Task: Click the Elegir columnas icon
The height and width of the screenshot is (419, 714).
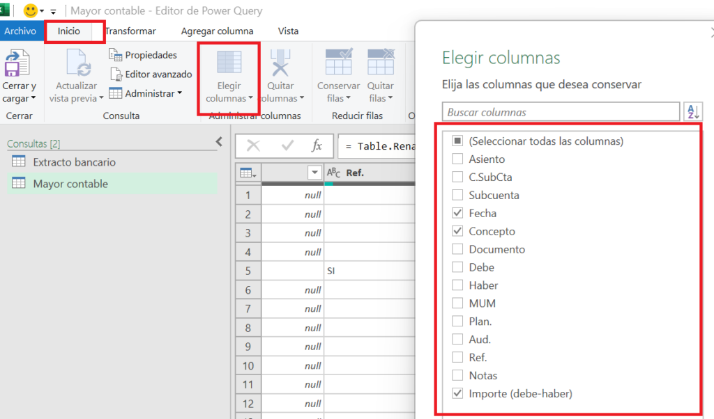Action: click(x=229, y=62)
